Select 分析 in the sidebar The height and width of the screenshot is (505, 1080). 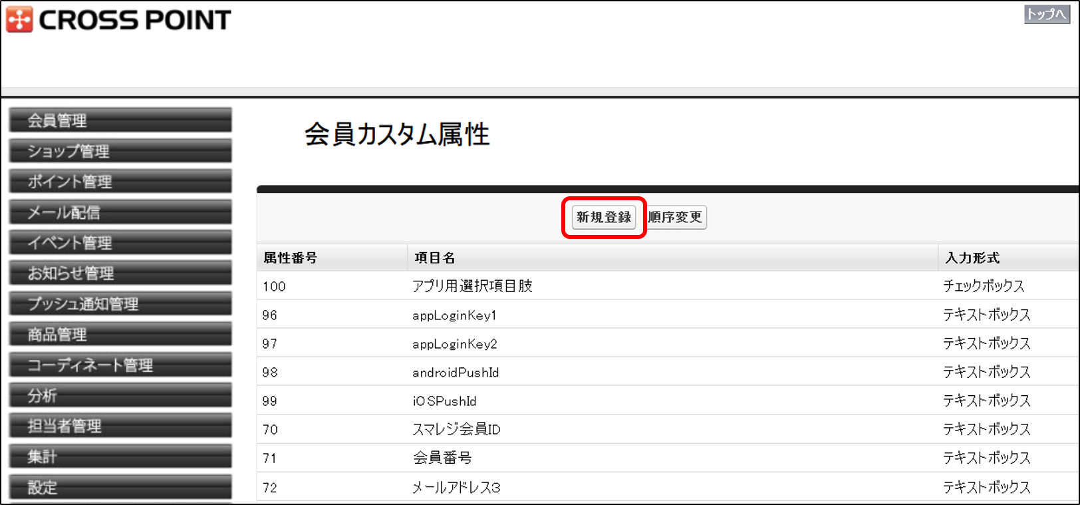click(120, 396)
